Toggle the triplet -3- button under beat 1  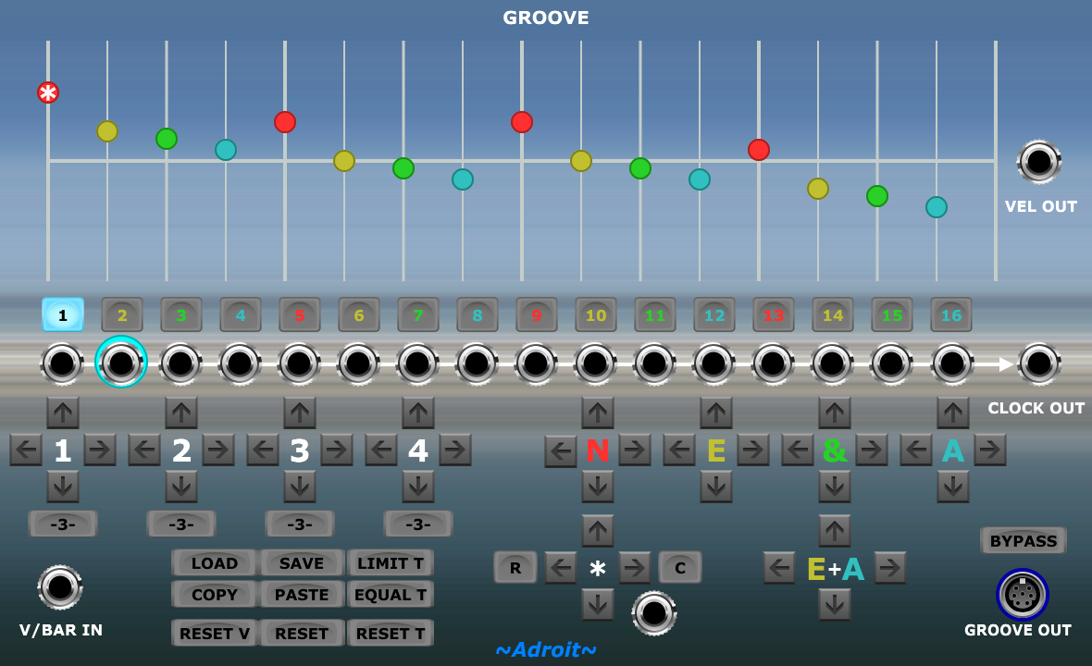pyautogui.click(x=63, y=524)
